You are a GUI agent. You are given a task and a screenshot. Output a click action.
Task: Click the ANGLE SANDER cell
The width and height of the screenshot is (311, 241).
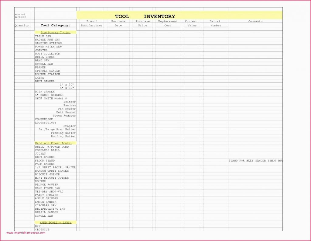(x=46, y=202)
